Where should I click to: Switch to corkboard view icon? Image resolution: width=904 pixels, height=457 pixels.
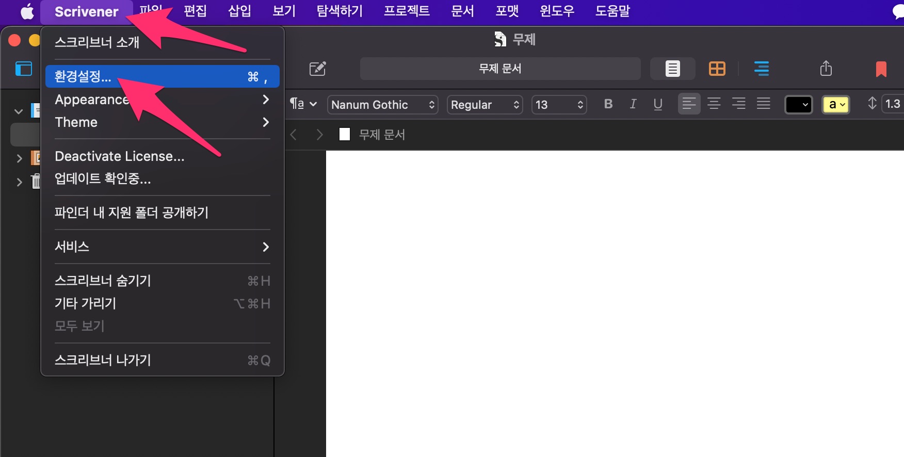tap(717, 69)
